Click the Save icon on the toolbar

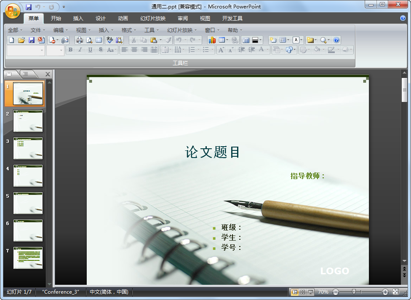coord(31,40)
